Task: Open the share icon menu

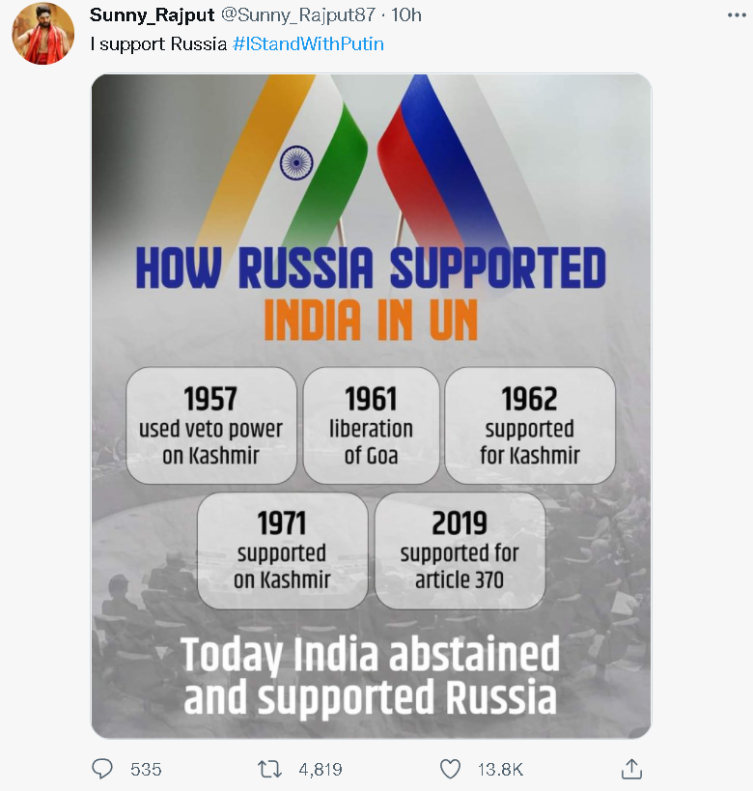Action: click(631, 769)
